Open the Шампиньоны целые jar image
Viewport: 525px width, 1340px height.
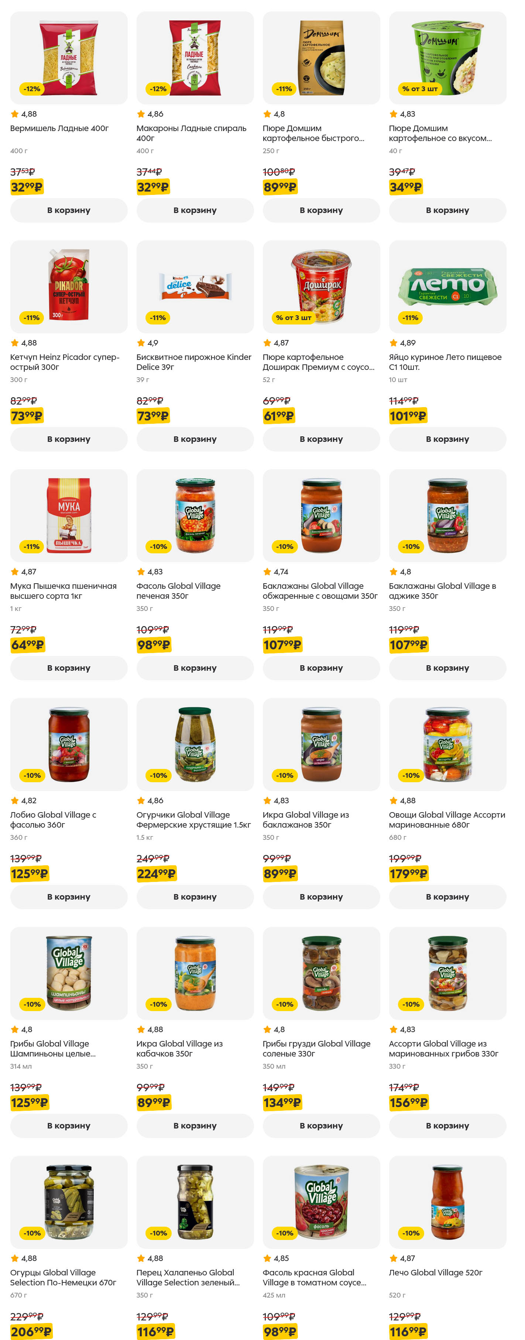point(69,973)
